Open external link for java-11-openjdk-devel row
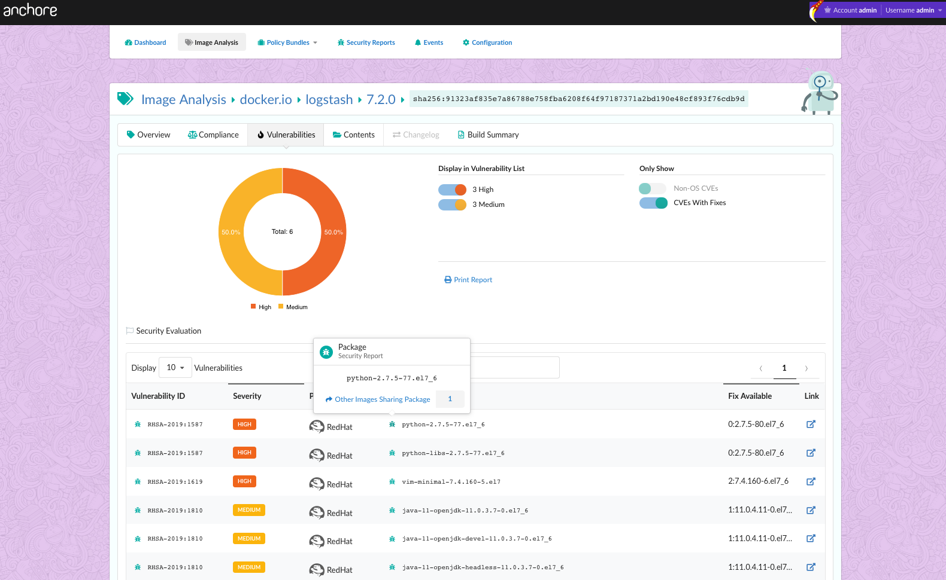 pyautogui.click(x=811, y=539)
